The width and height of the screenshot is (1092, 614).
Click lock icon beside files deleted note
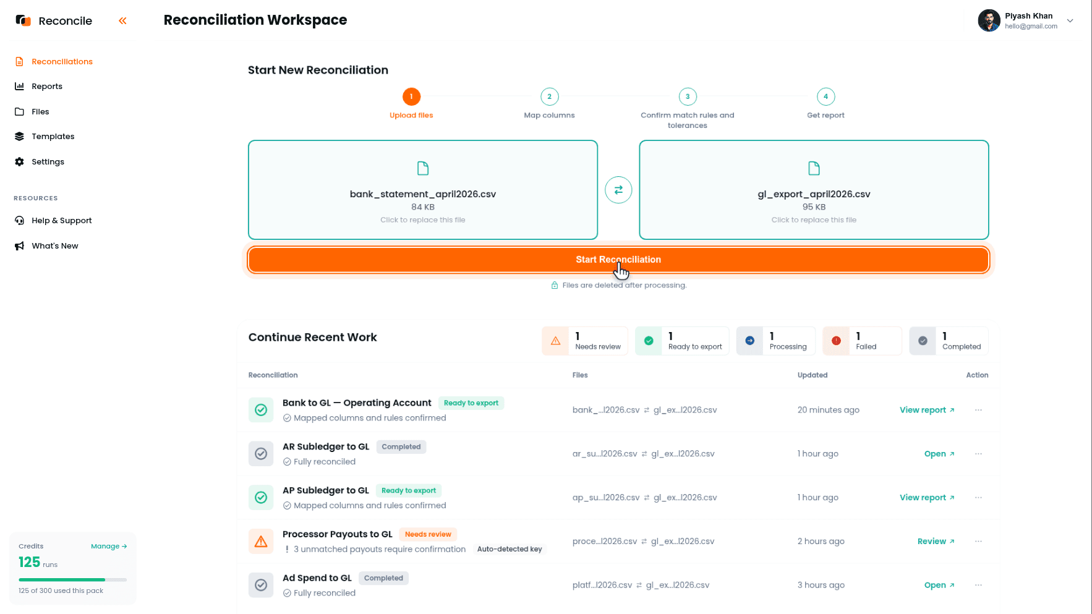click(x=555, y=285)
